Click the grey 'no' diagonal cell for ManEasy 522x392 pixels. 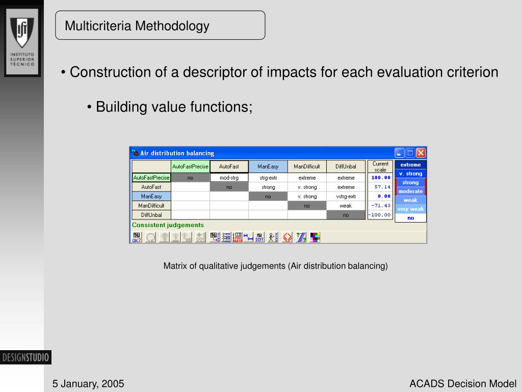(268, 197)
